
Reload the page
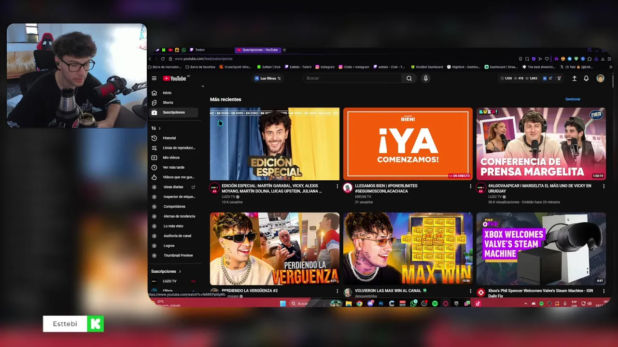[x=163, y=59]
